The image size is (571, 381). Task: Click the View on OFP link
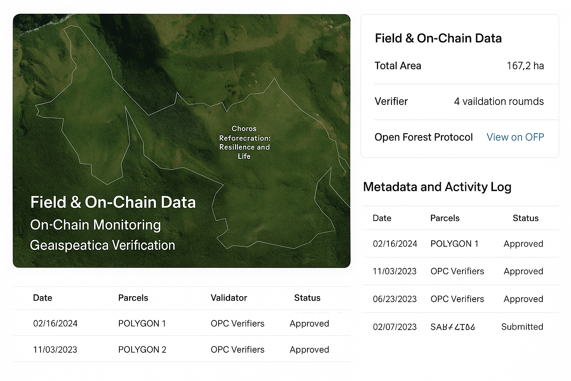(x=515, y=137)
